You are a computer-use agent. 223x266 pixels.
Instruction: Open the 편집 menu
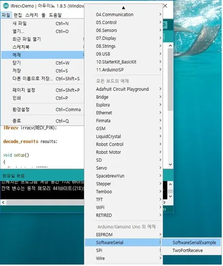click(x=18, y=15)
